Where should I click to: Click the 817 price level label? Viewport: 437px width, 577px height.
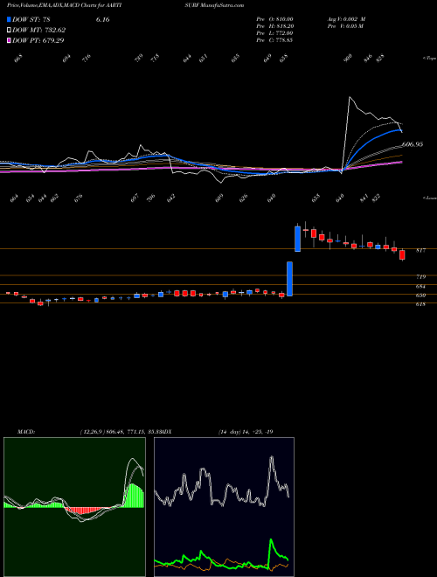coord(420,251)
